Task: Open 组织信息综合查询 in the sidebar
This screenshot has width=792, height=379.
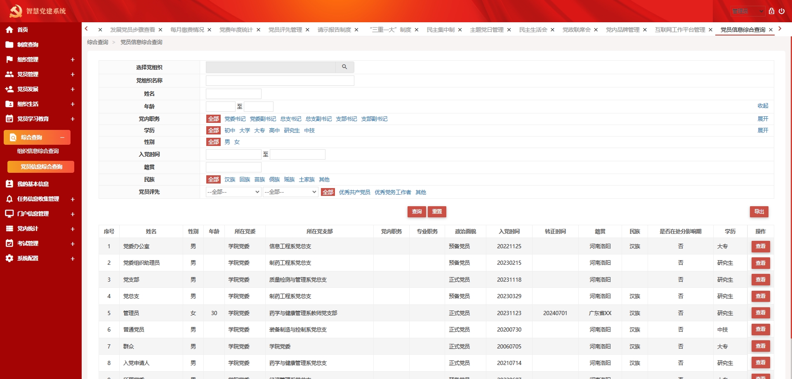Action: (38, 151)
